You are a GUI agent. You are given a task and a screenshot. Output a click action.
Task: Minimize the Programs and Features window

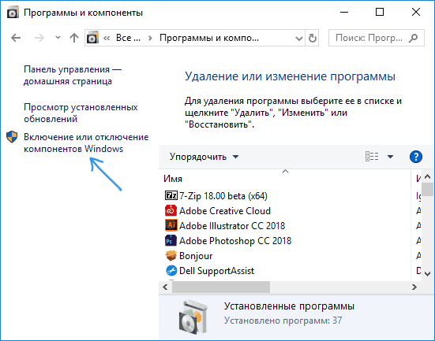coord(344,12)
